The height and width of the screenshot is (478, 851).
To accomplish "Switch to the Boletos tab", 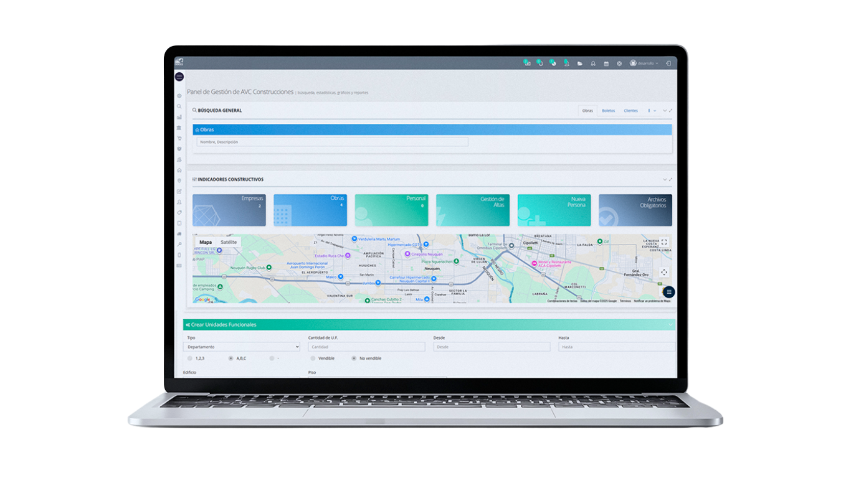I will tap(608, 111).
